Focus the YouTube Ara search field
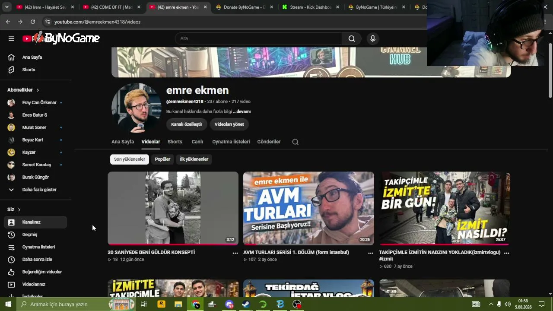This screenshot has height=311, width=553. tap(258, 38)
